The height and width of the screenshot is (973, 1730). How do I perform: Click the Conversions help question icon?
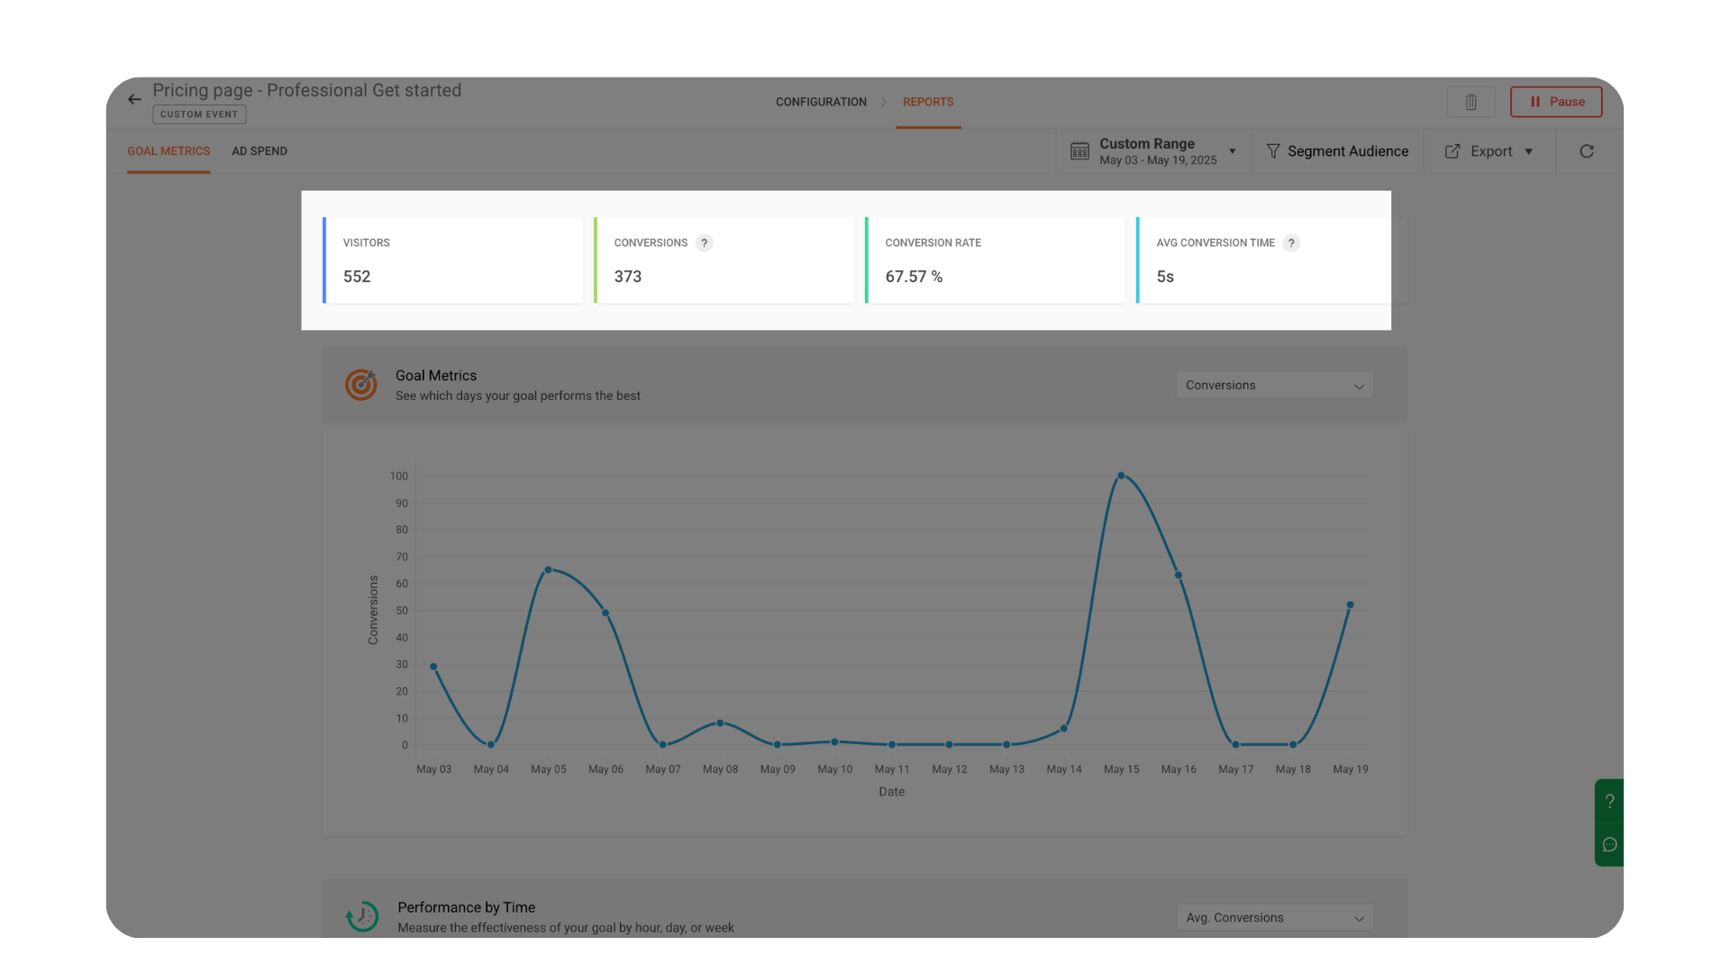705,243
